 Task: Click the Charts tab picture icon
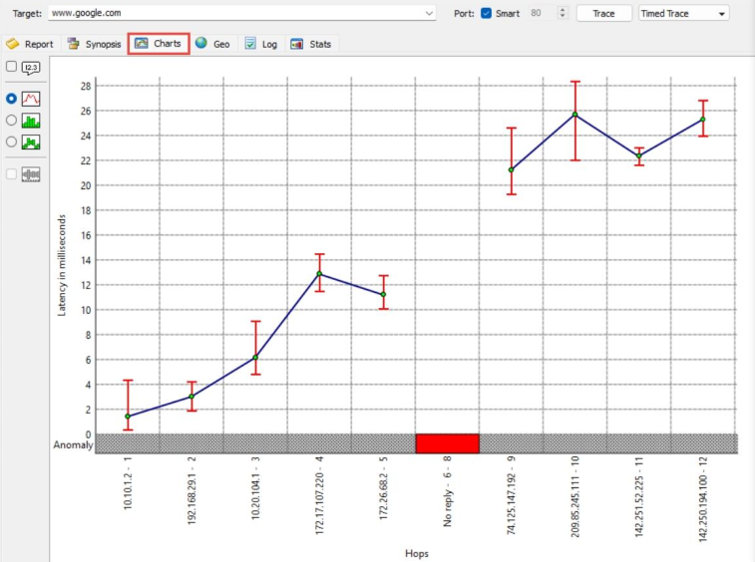(x=141, y=43)
